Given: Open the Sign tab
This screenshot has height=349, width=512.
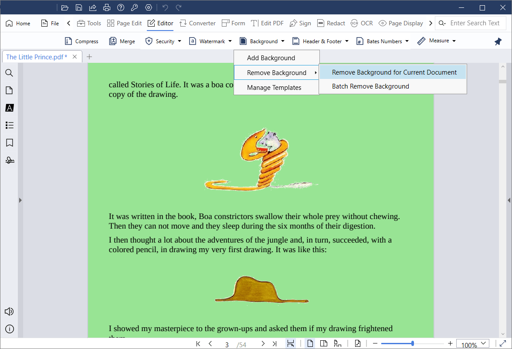Looking at the screenshot, I should [300, 23].
